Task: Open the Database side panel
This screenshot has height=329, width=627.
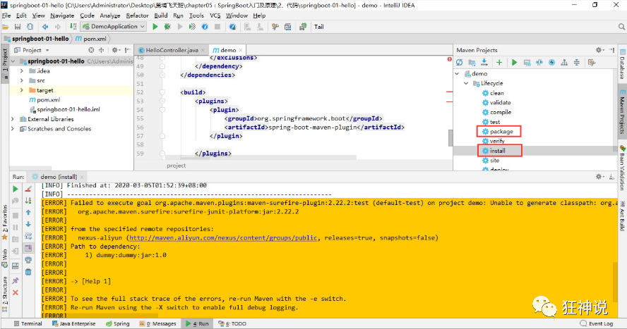Action: coord(623,64)
